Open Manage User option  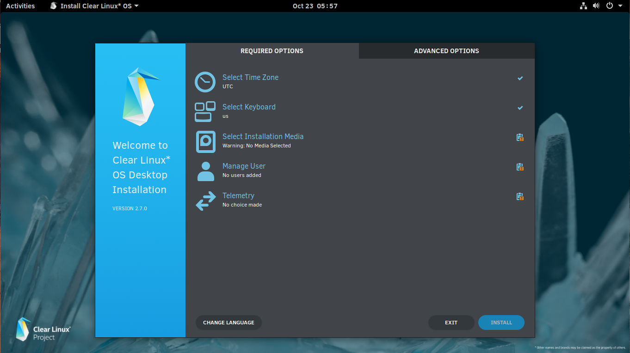360,170
